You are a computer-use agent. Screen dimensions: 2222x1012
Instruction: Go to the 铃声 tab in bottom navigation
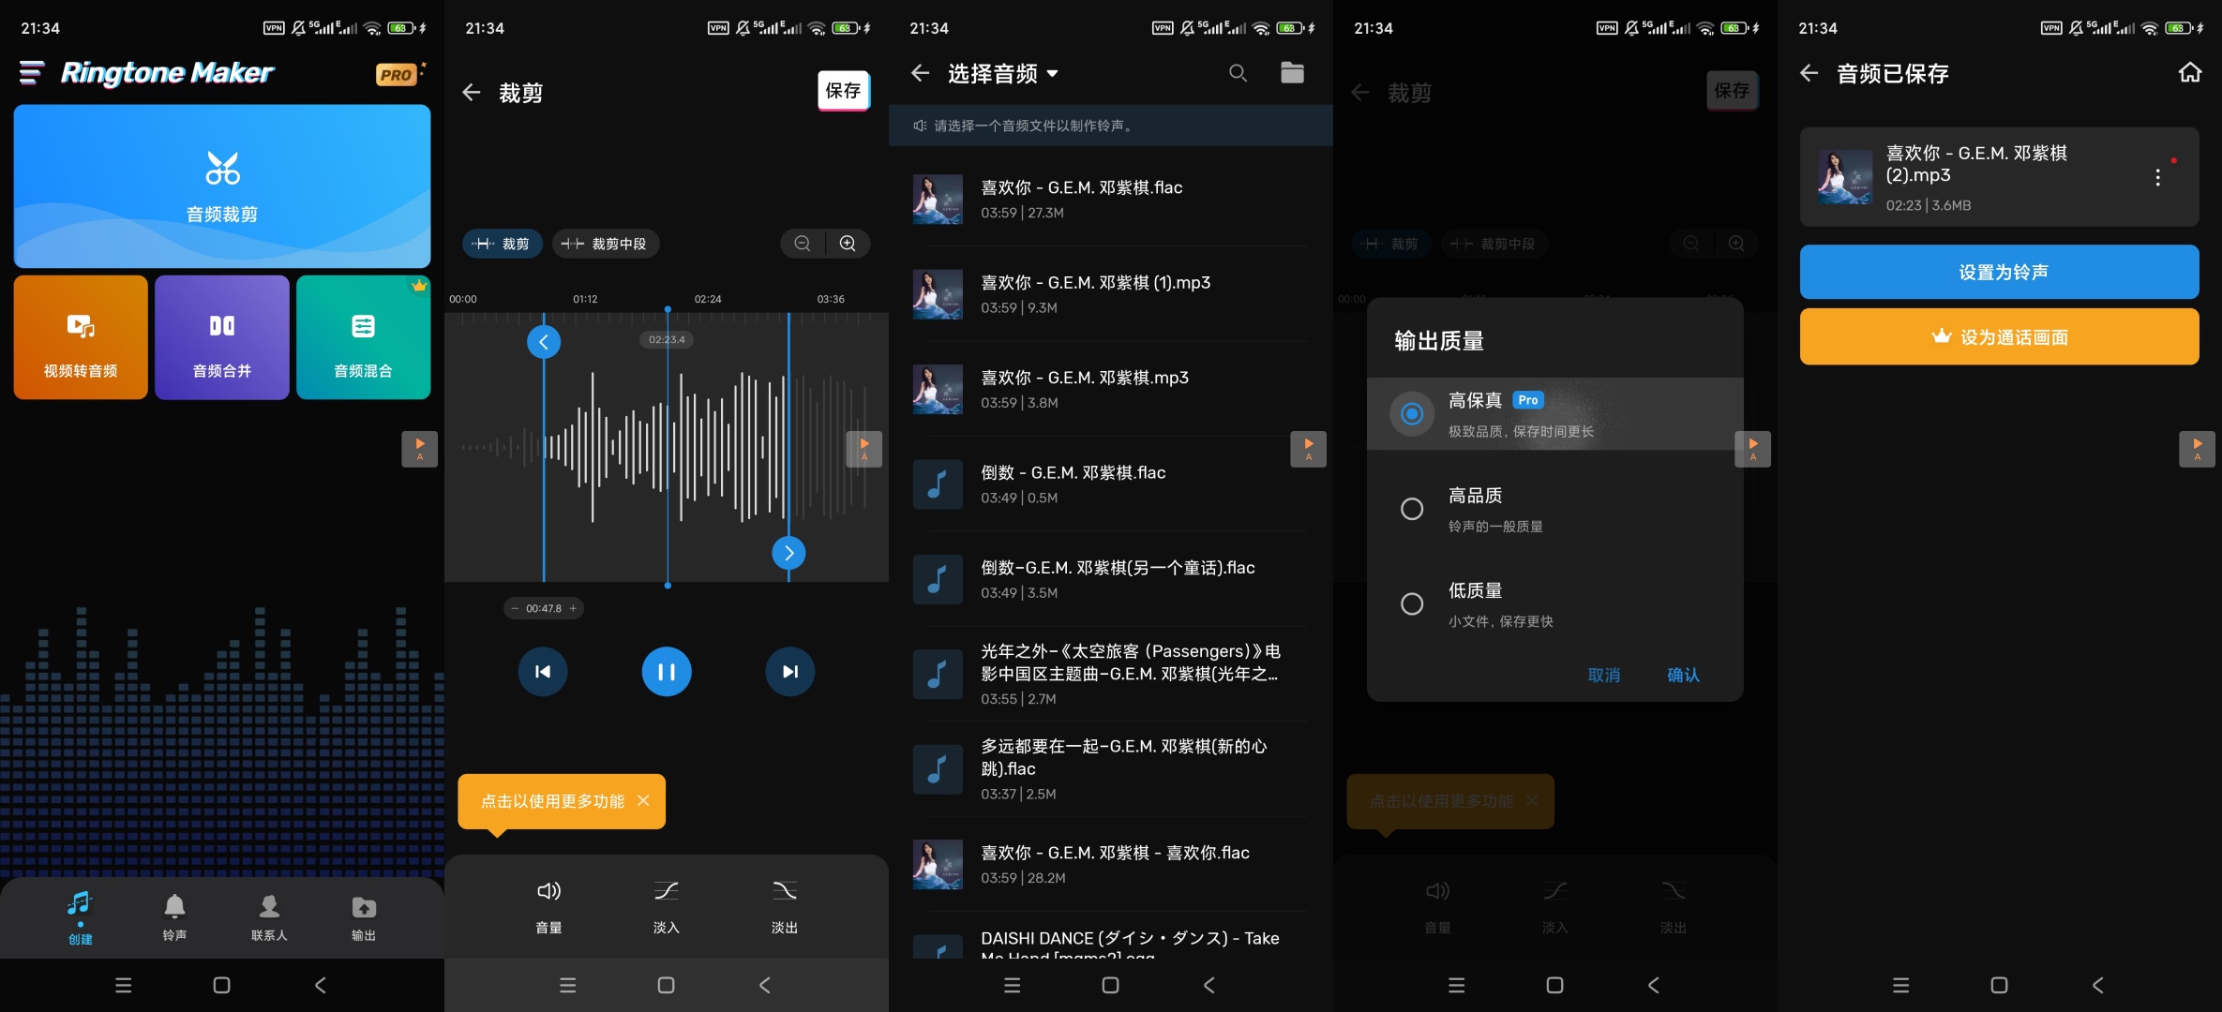point(174,916)
